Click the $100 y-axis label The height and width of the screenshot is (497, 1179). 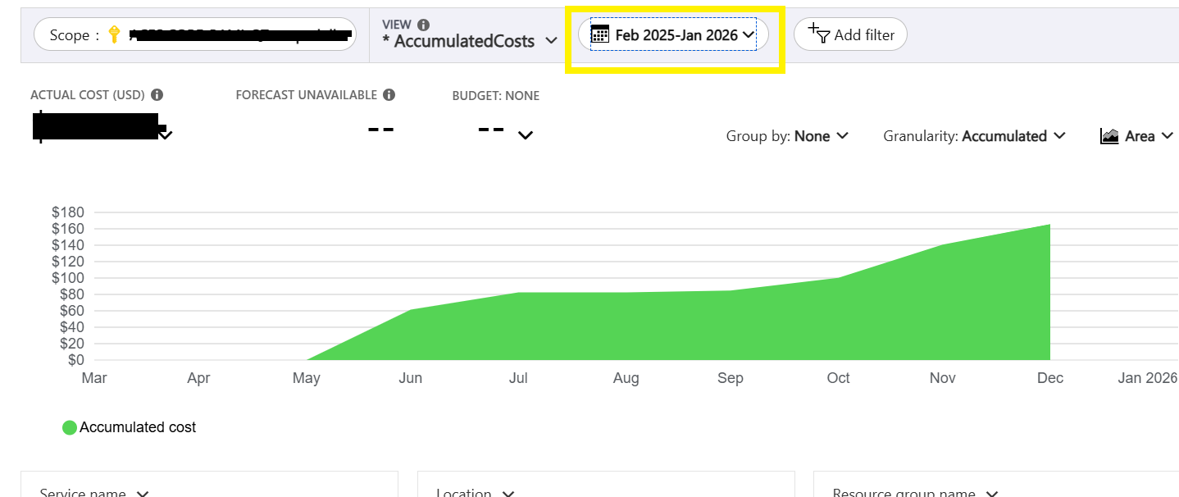(x=68, y=277)
